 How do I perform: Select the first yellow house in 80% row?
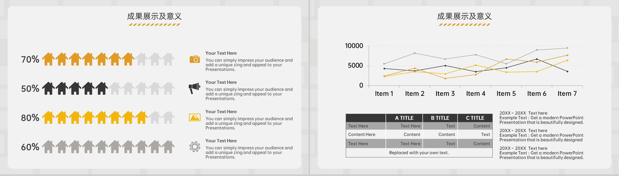pos(49,117)
